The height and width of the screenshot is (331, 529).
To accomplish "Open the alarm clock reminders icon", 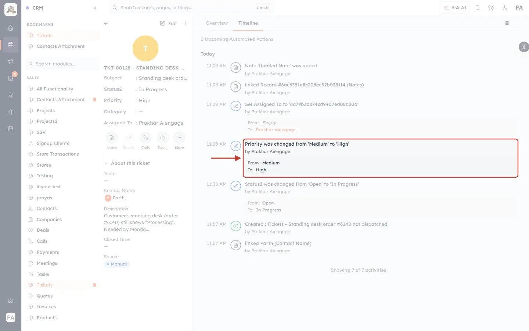I will 491,8.
